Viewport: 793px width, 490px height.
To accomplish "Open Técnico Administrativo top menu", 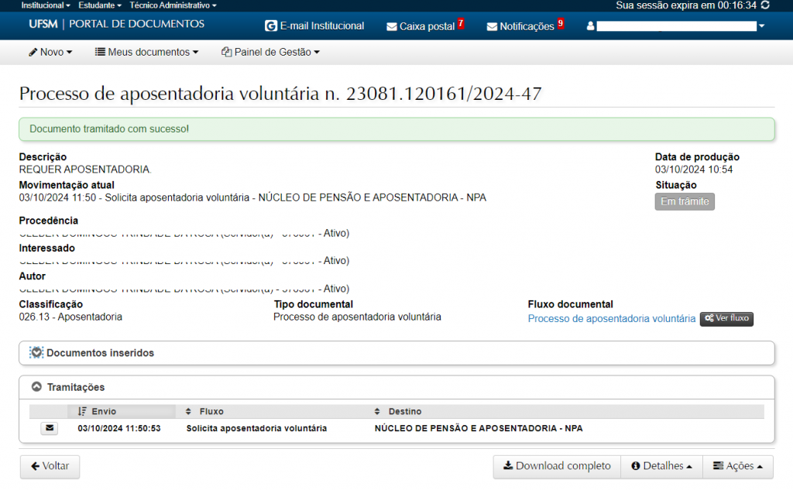I will [x=173, y=5].
